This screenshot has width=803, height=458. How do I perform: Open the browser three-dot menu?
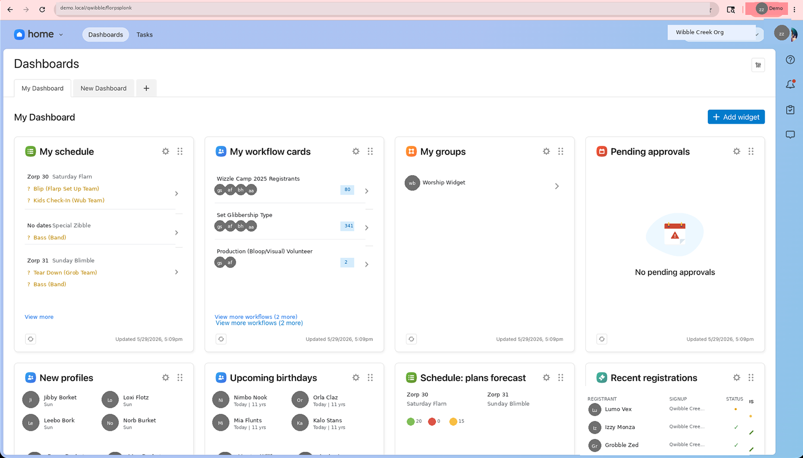[x=794, y=9]
